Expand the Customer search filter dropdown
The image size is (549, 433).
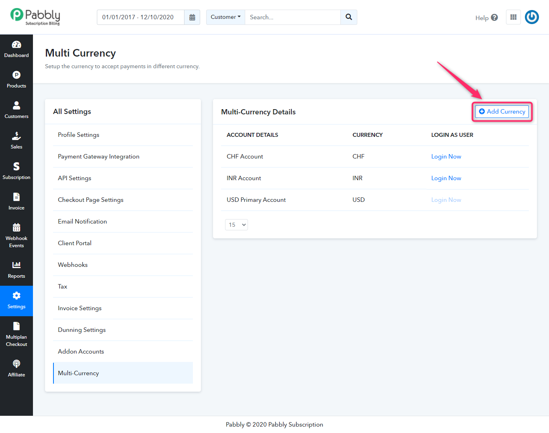[x=225, y=17]
